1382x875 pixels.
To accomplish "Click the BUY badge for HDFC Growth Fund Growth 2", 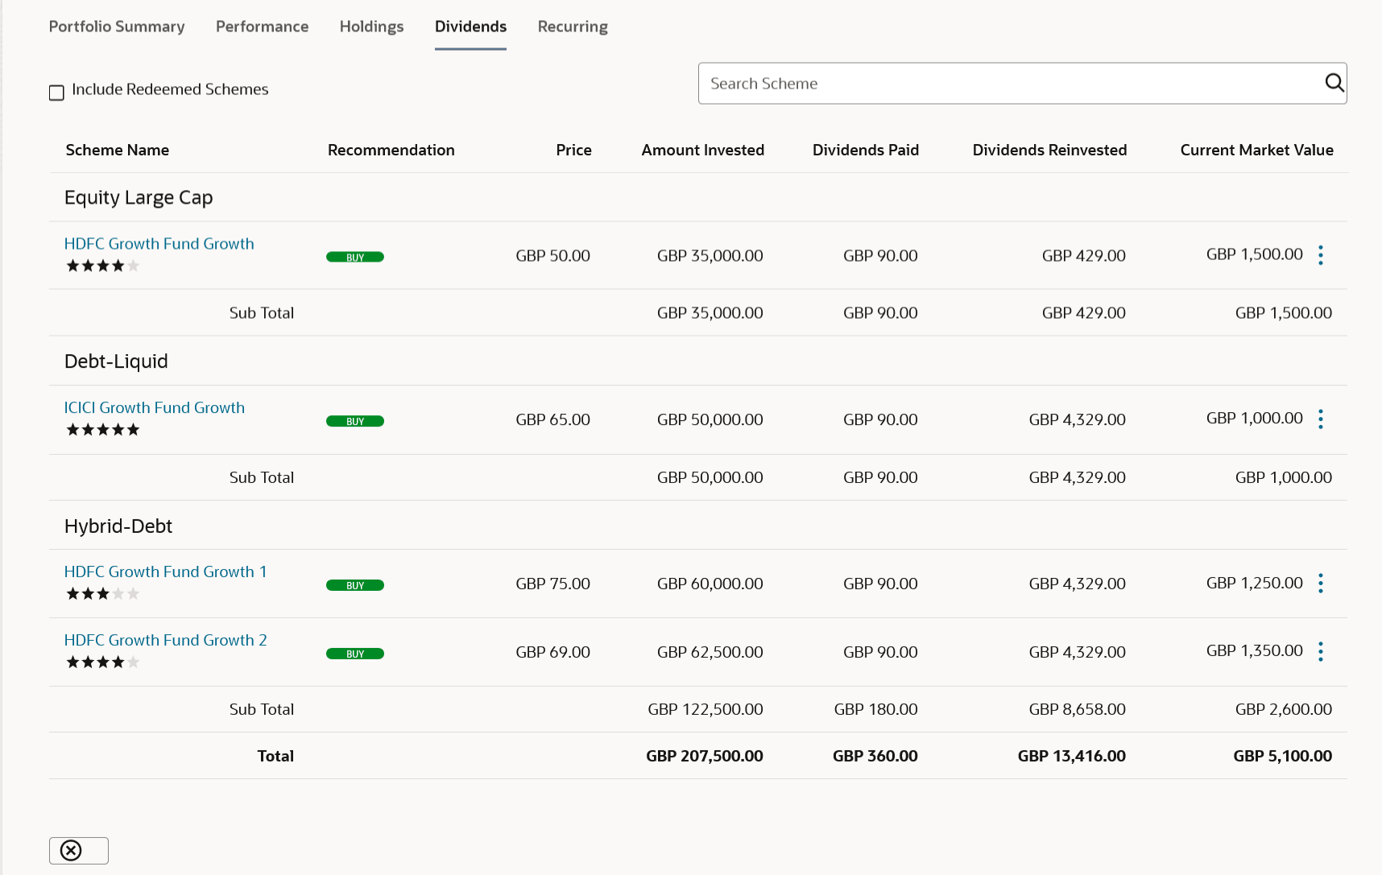I will pyautogui.click(x=354, y=654).
